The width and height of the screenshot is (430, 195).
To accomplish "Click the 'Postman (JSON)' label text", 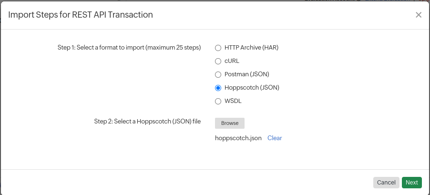I will coord(247,74).
